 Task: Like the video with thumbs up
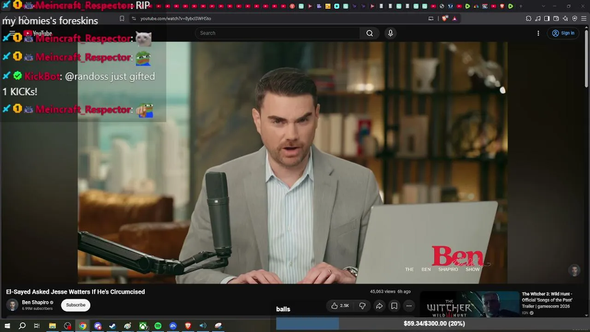340,306
